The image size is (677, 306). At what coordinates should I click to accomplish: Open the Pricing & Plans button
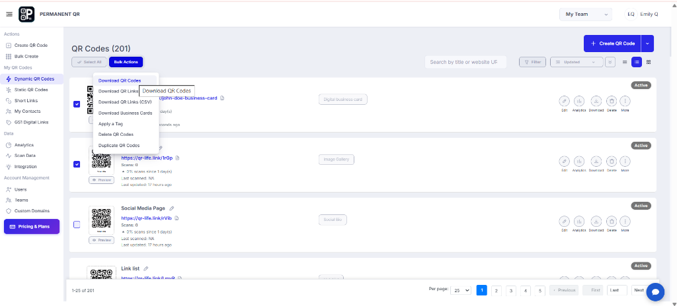pyautogui.click(x=32, y=226)
